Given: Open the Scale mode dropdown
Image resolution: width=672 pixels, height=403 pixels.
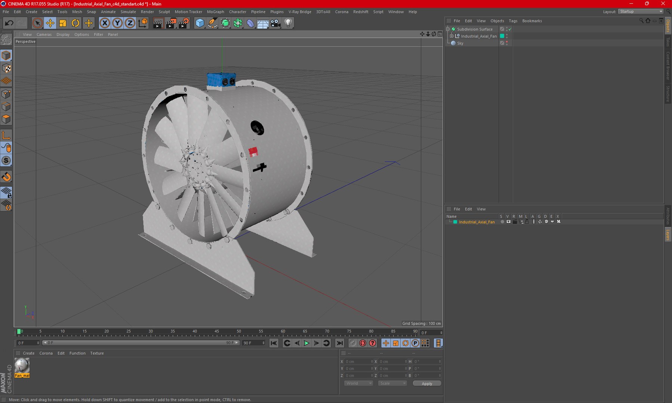Looking at the screenshot, I should pyautogui.click(x=392, y=383).
